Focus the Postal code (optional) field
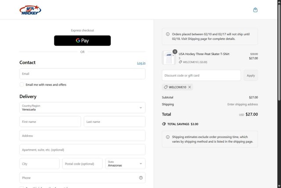Image resolution: width=281 pixels, height=188 pixels. click(83, 164)
